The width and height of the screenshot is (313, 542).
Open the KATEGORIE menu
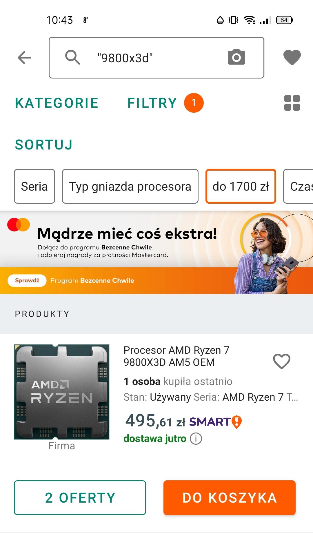pos(57,103)
